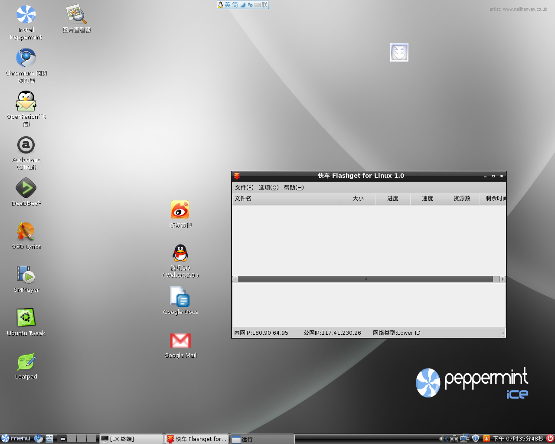The width and height of the screenshot is (555, 444).
Task: Open the Install Peppermint desktop icon
Action: point(26,15)
